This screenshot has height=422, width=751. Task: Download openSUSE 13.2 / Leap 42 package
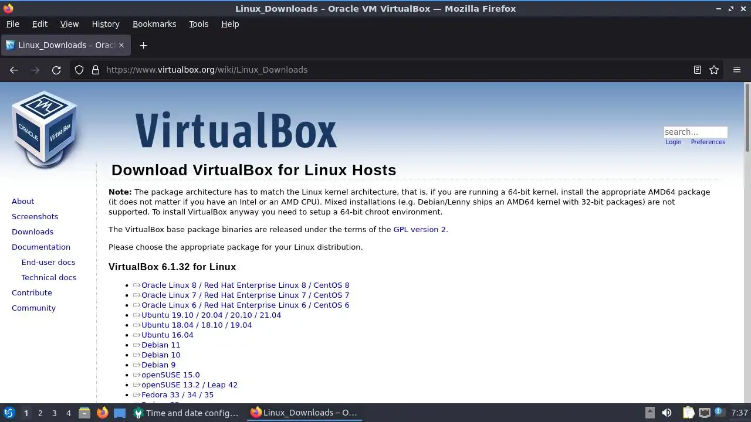(x=190, y=384)
